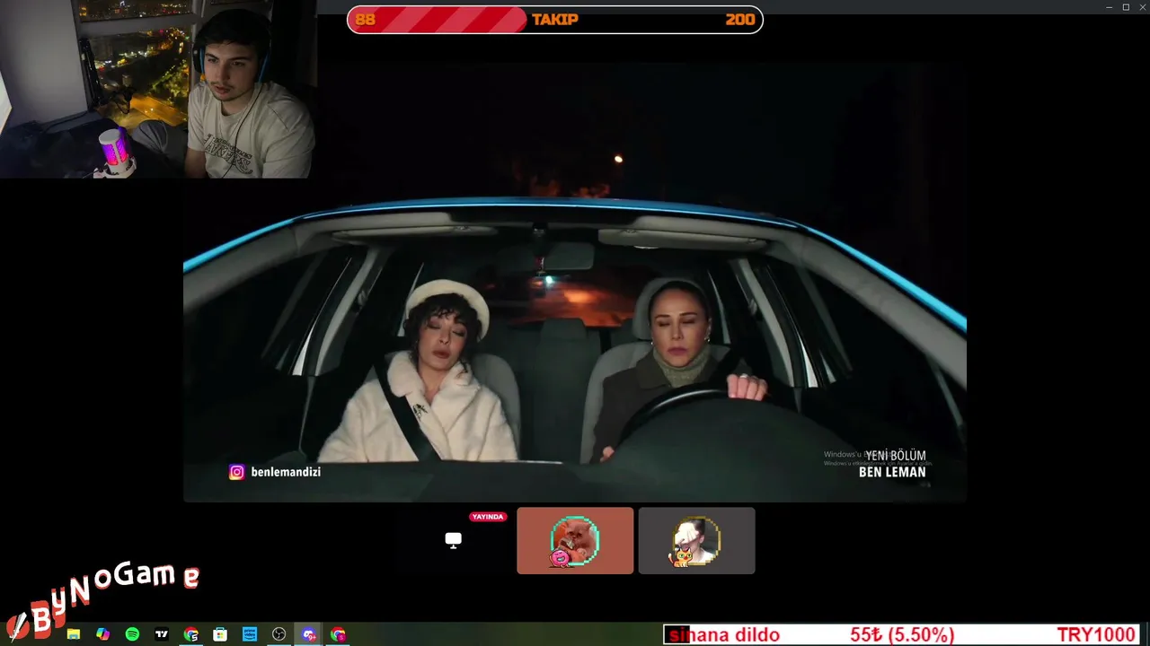
Task: Open Prime Video taskbar icon
Action: [250, 634]
